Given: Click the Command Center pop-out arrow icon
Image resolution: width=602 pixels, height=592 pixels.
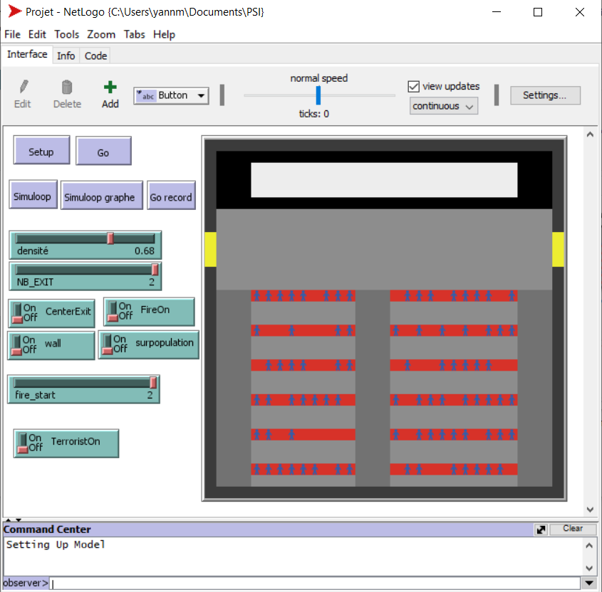Looking at the screenshot, I should 541,529.
